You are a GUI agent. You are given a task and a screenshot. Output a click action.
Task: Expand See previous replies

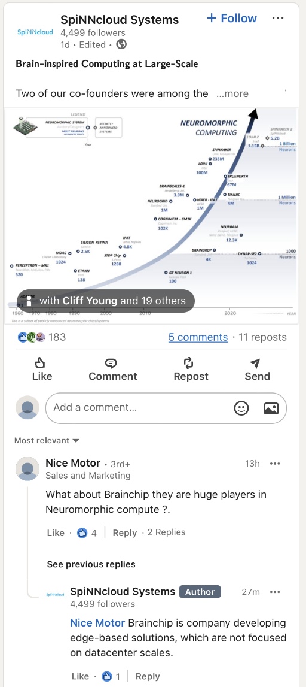tap(91, 564)
